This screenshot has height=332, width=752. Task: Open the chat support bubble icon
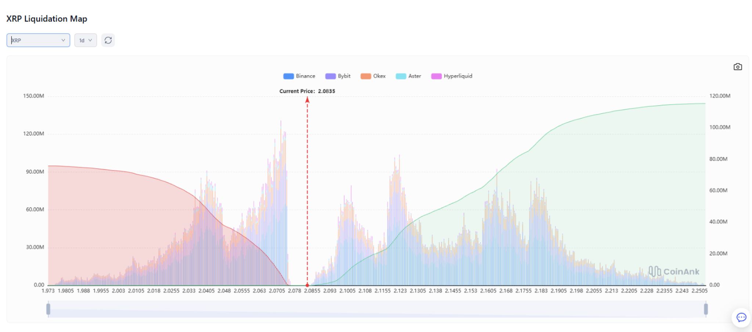coord(741,317)
